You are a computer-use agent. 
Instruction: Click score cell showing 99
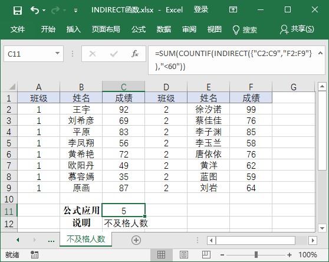coord(251,110)
